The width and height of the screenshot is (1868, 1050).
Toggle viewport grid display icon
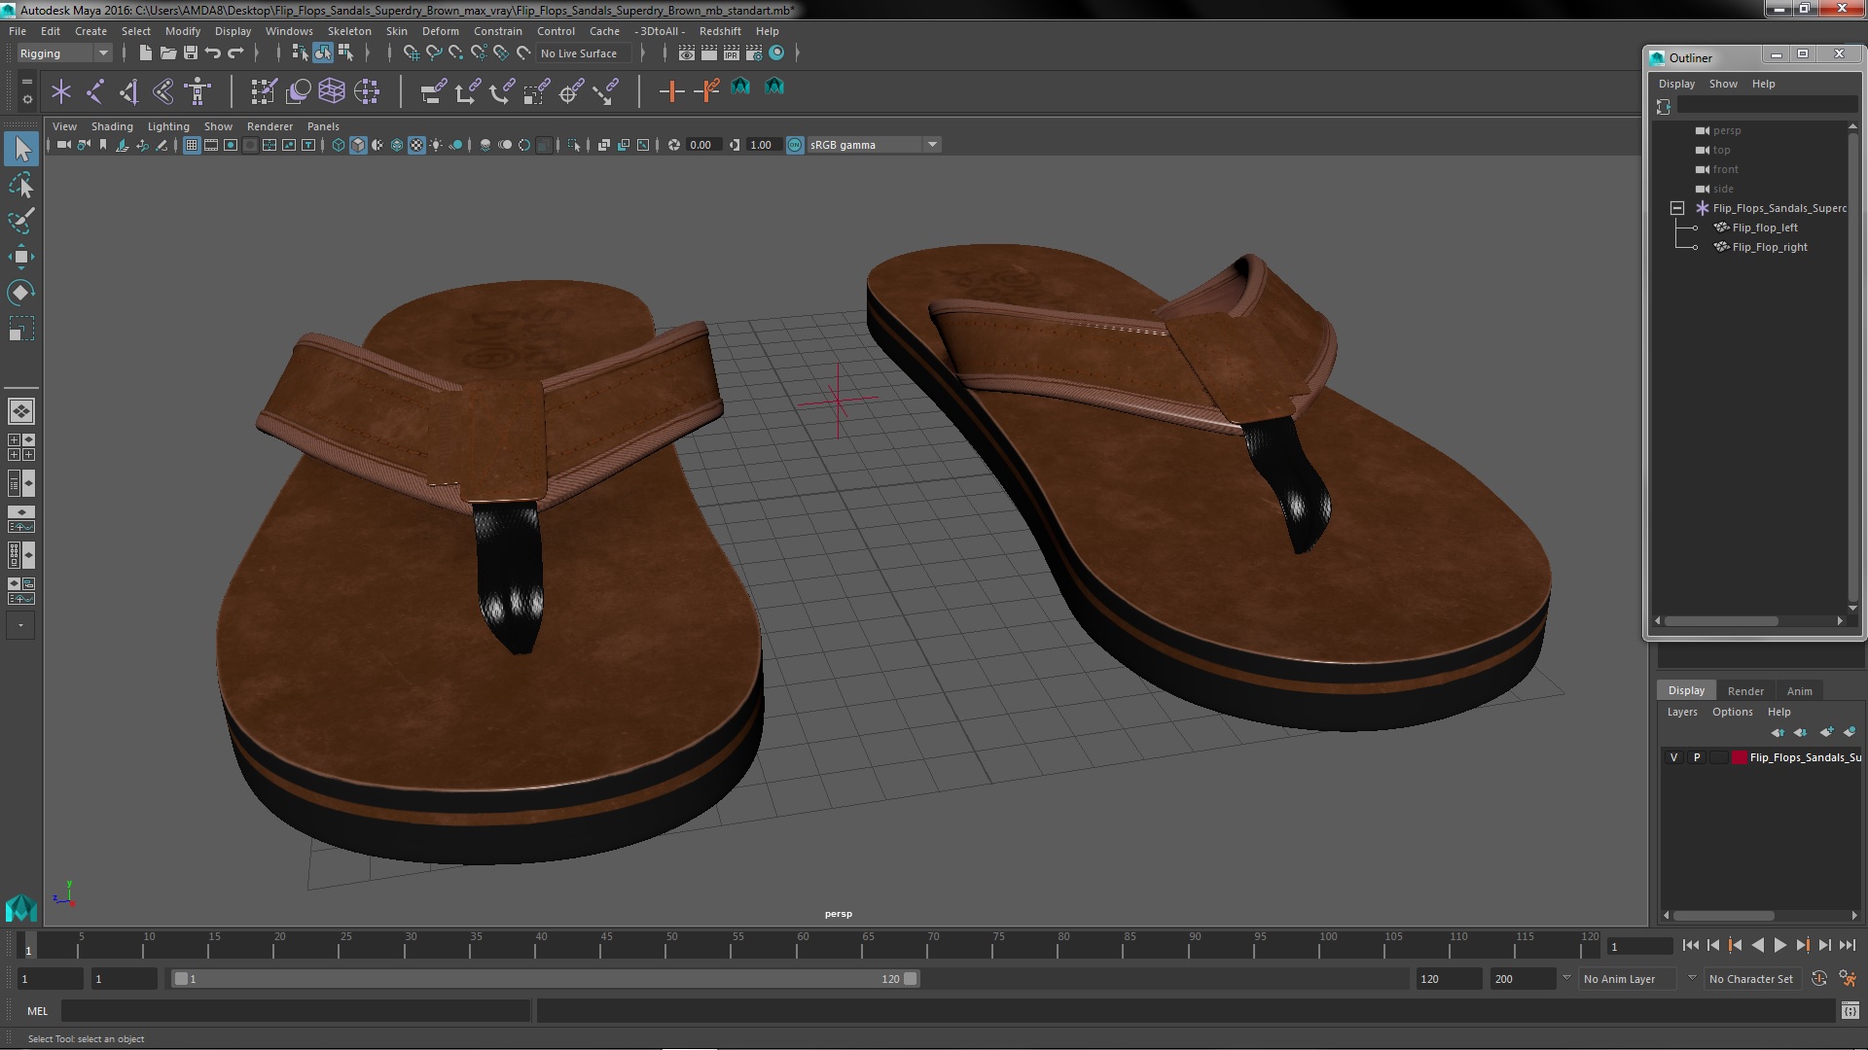click(192, 145)
